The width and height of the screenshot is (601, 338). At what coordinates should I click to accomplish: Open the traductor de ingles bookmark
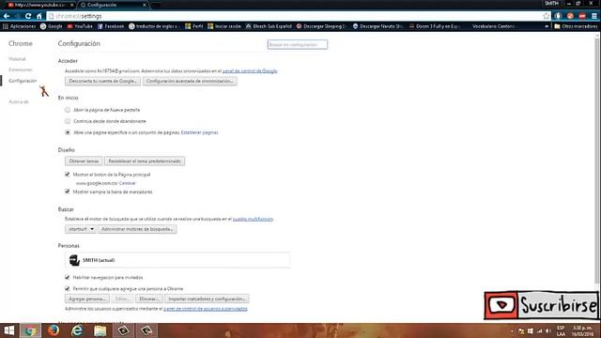pyautogui.click(x=154, y=26)
